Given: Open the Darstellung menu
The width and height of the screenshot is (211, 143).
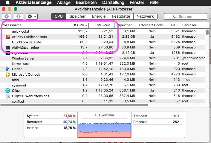Looking at the screenshot, I should 113,2.
